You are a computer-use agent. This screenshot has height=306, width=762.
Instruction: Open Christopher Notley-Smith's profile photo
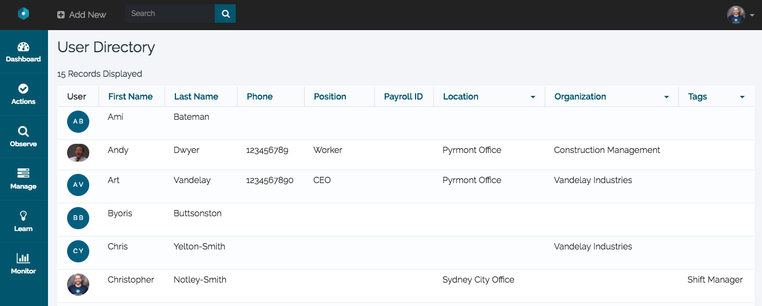pos(78,284)
